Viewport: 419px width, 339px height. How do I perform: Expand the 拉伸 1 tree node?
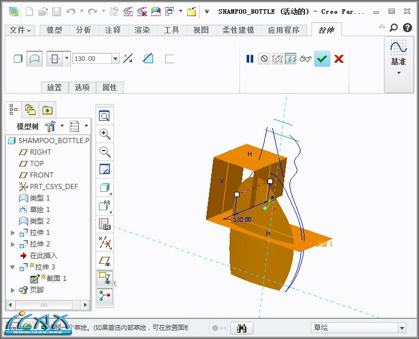[13, 233]
